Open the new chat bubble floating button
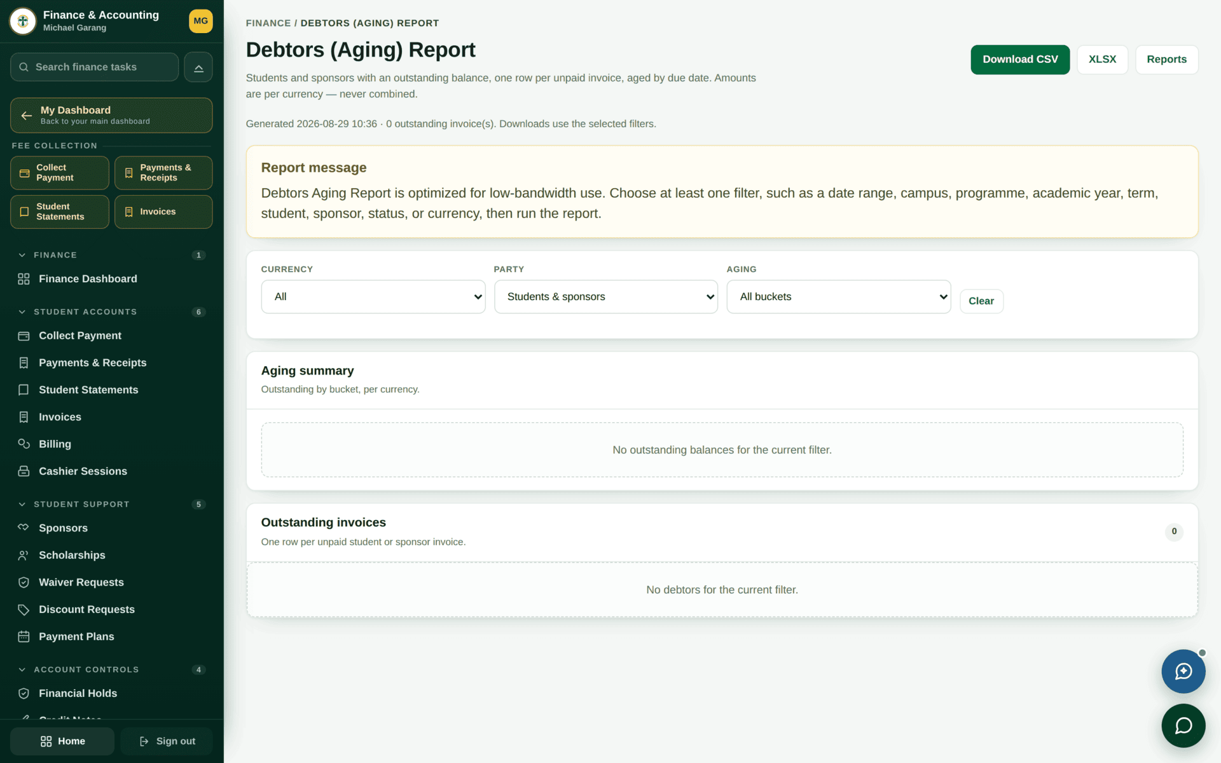This screenshot has height=763, width=1221. click(1183, 671)
